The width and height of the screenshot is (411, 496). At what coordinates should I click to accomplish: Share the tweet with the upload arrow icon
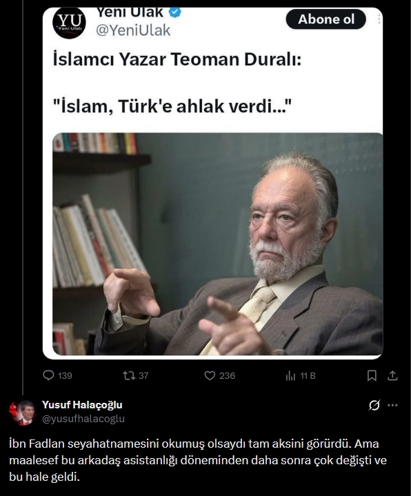click(392, 375)
